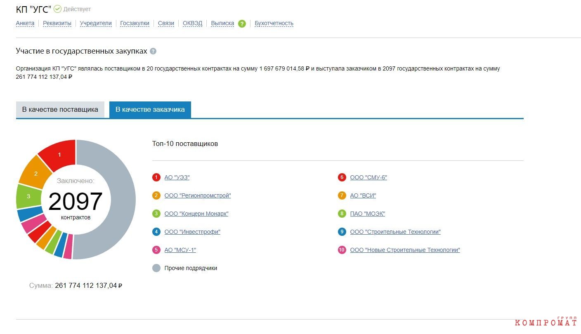Switch to the В качестве поставщика tab
The width and height of the screenshot is (581, 334).
pos(60,110)
